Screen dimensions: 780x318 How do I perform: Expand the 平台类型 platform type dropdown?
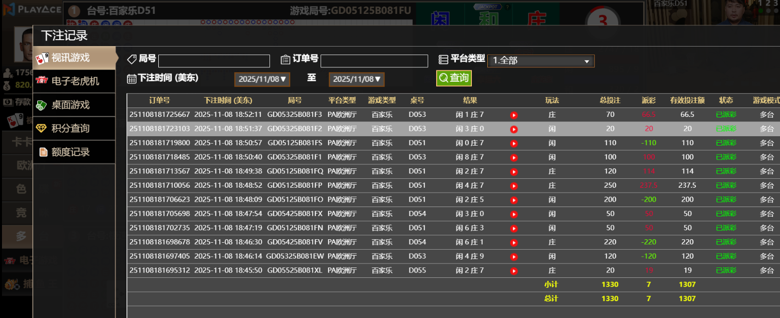[540, 61]
